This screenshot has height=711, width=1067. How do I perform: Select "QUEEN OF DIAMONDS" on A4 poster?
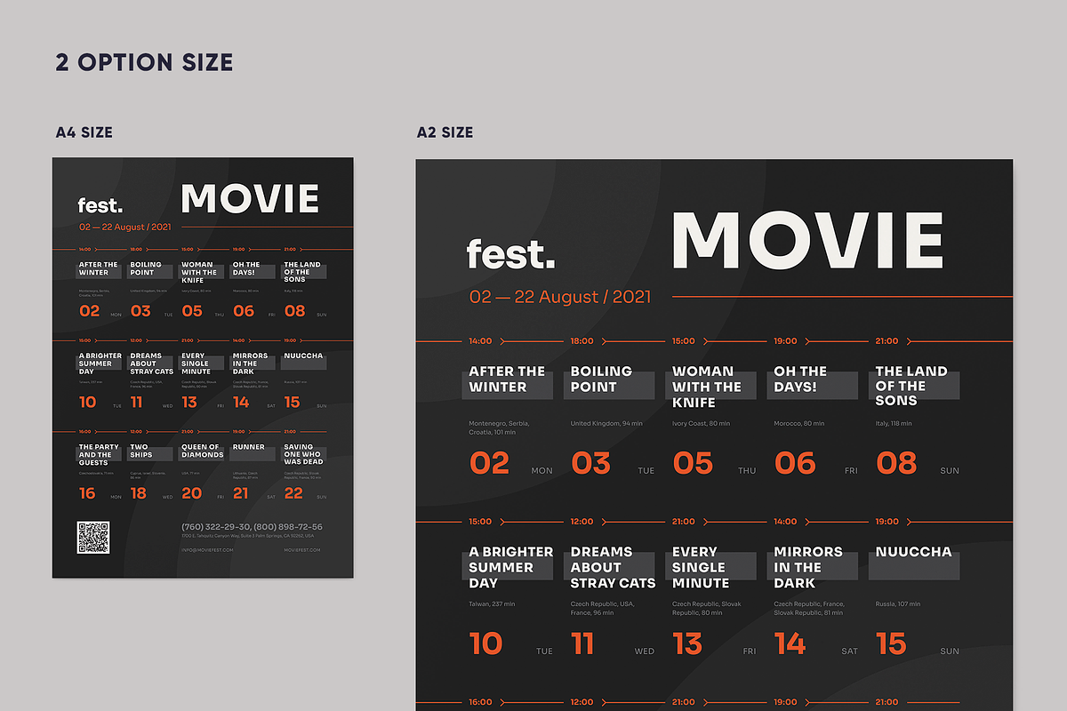coord(203,451)
